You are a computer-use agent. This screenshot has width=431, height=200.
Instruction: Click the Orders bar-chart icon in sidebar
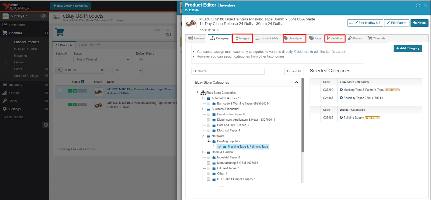point(5,93)
